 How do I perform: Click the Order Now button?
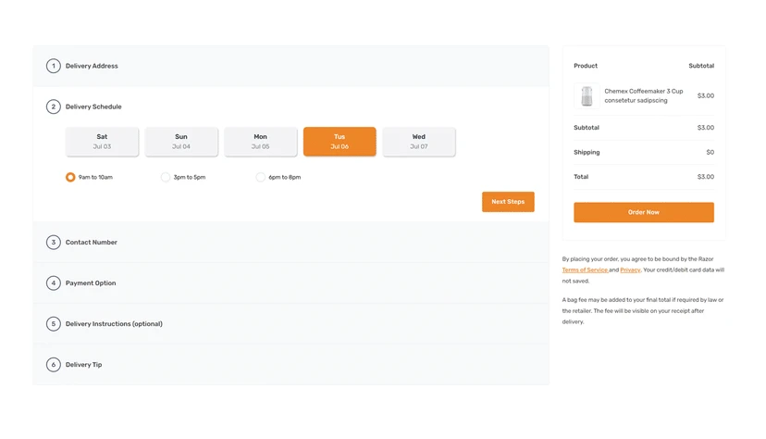[643, 212]
